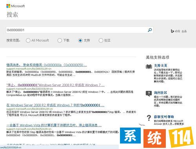
Task: Open the 获取实时帮助 link
Action: [164, 117]
